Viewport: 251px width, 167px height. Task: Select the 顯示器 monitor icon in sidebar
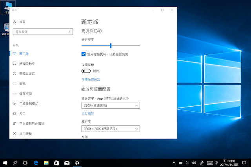pyautogui.click(x=15, y=53)
